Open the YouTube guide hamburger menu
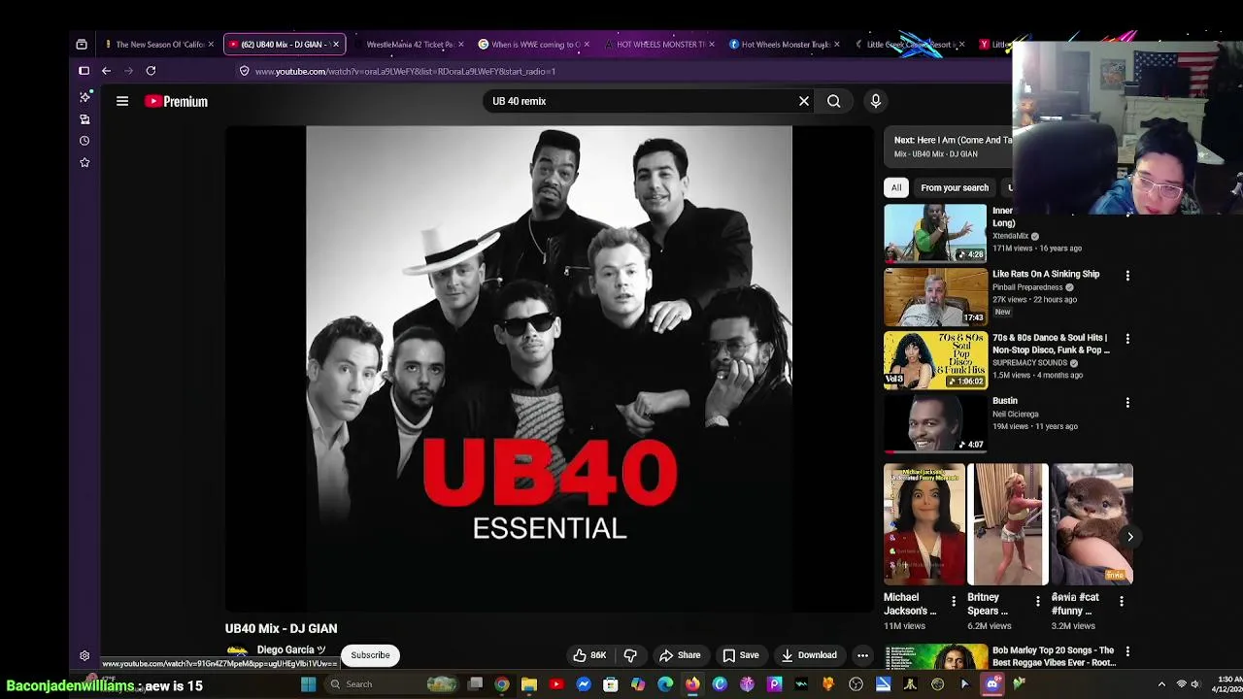The image size is (1243, 699). 122,101
